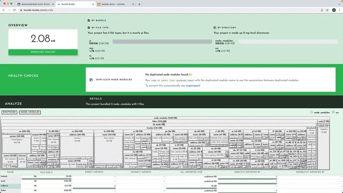The width and height of the screenshot is (343, 193).
Task: Click the 2.08 MB overview total
Action: (43, 39)
